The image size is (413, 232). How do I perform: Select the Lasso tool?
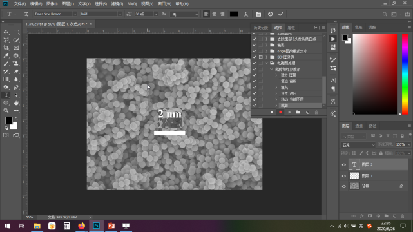click(6, 40)
